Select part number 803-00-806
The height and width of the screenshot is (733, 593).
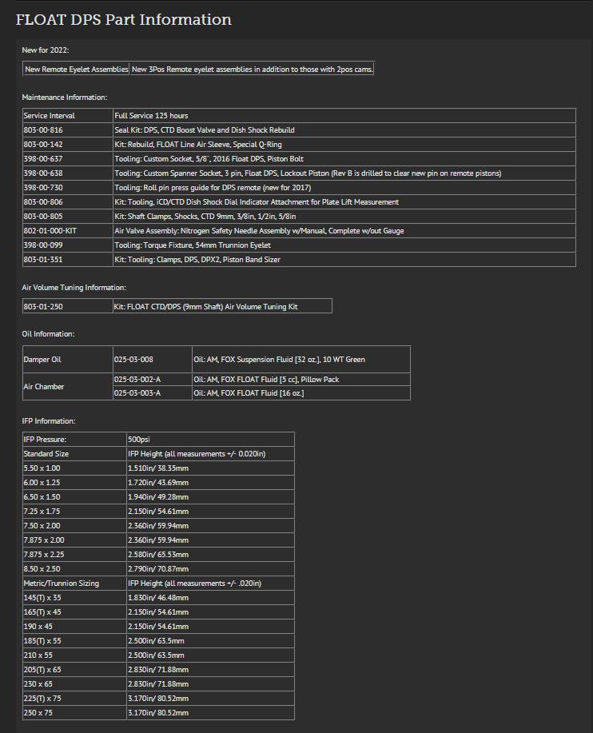(43, 202)
